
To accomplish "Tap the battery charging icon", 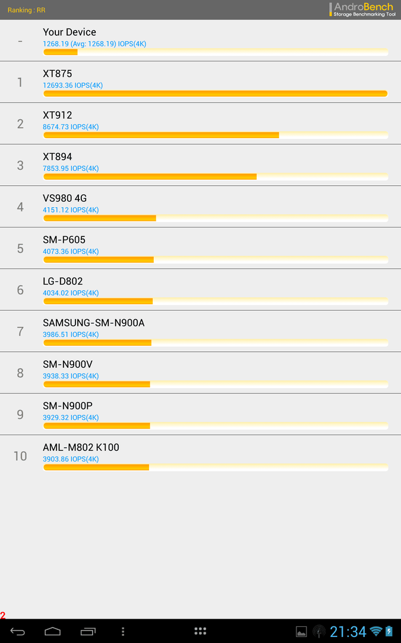I will 389,632.
